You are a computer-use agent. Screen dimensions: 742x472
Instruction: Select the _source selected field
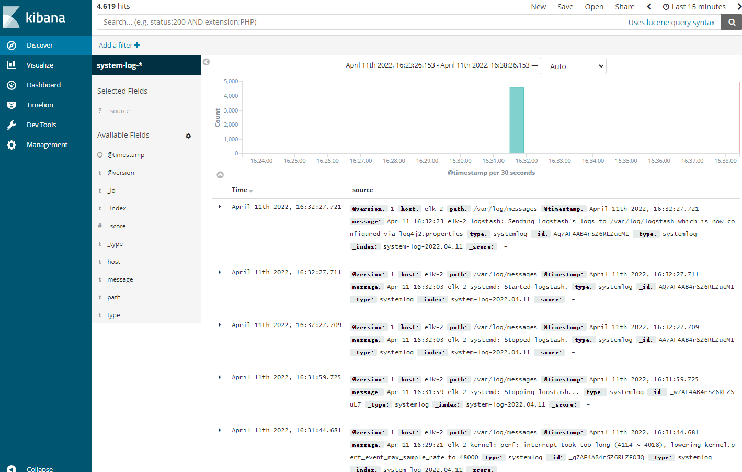(x=119, y=111)
